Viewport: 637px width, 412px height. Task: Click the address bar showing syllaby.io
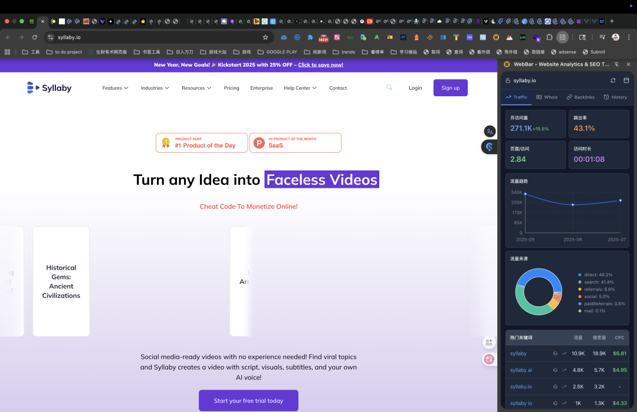[x=159, y=37]
